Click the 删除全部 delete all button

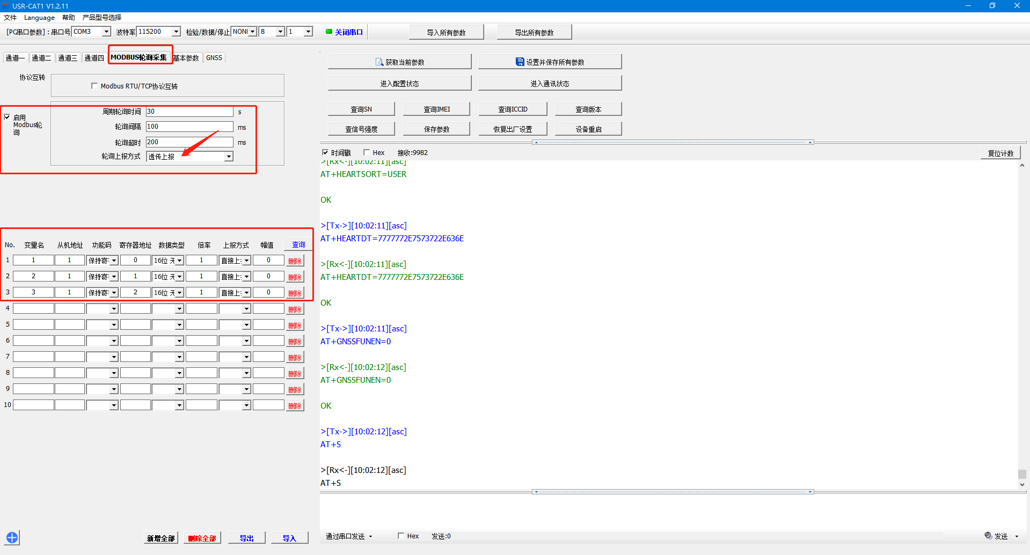(202, 538)
